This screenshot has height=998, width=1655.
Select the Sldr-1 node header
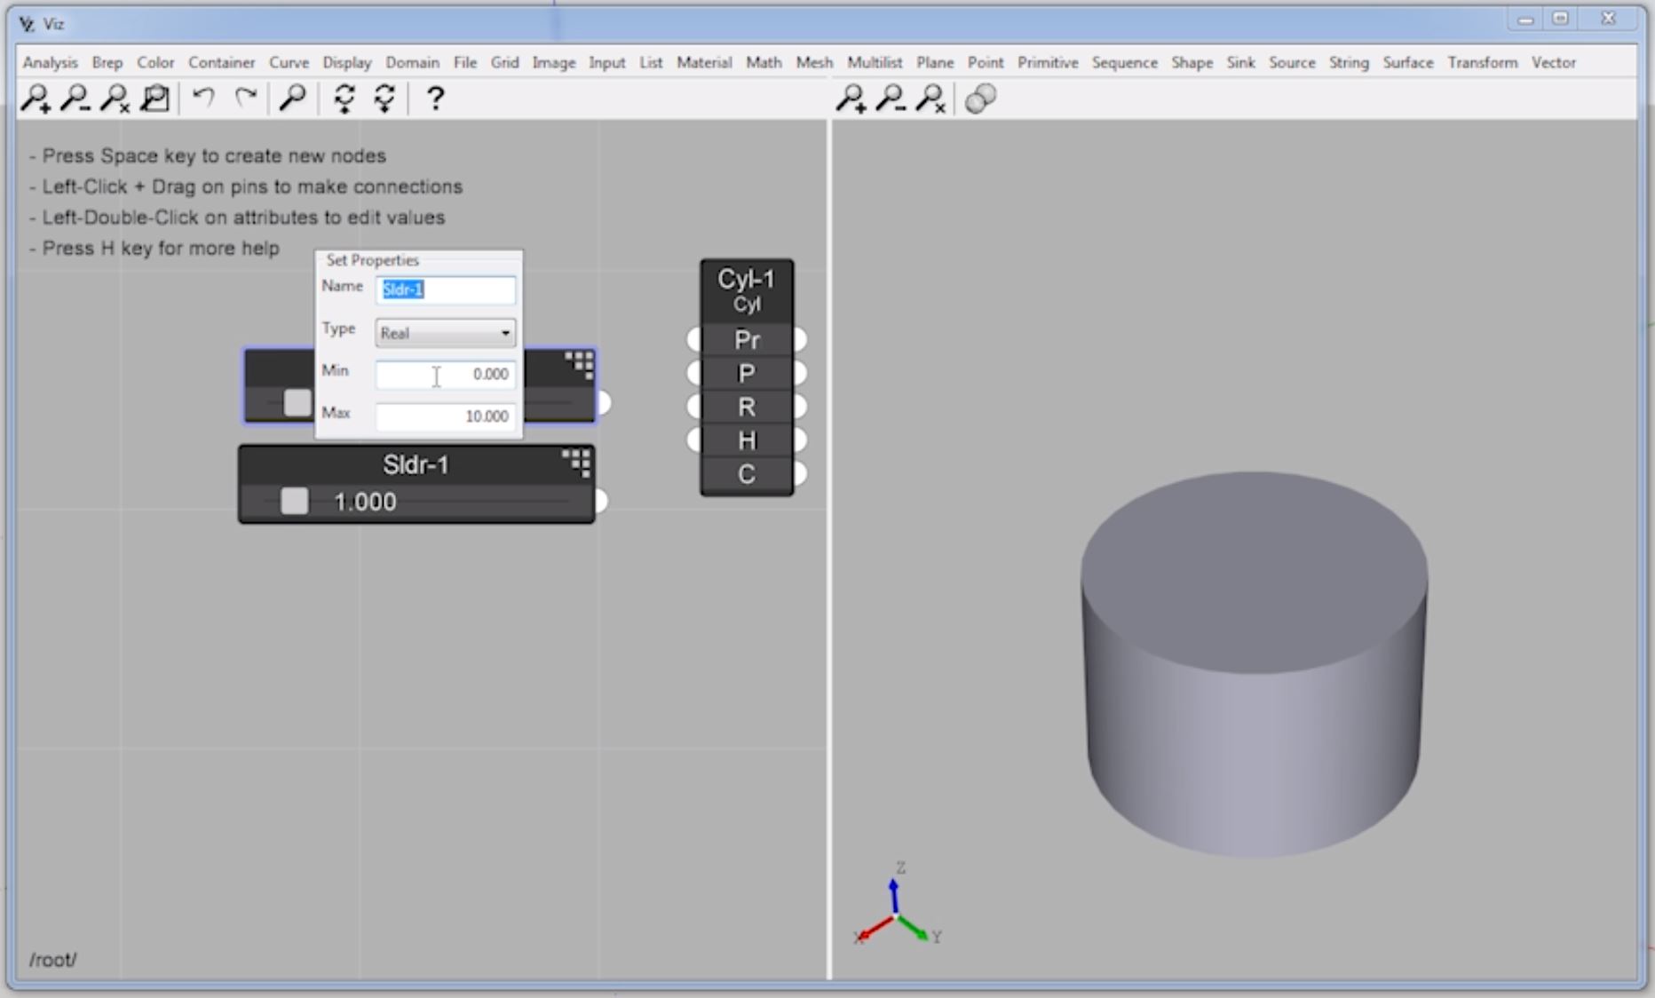pyautogui.click(x=416, y=463)
